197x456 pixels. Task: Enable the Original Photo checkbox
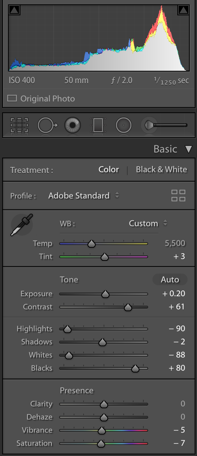[x=12, y=98]
